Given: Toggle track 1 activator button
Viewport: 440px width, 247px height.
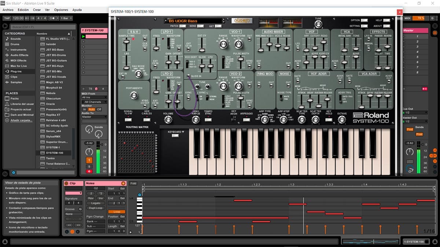Looking at the screenshot, I should (89, 160).
